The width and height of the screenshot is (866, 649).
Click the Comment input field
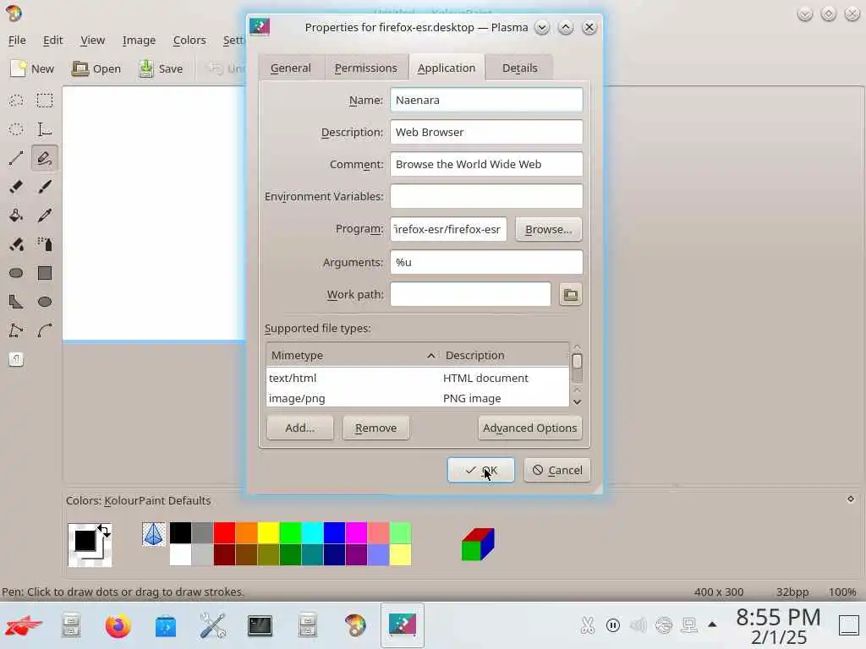[486, 164]
